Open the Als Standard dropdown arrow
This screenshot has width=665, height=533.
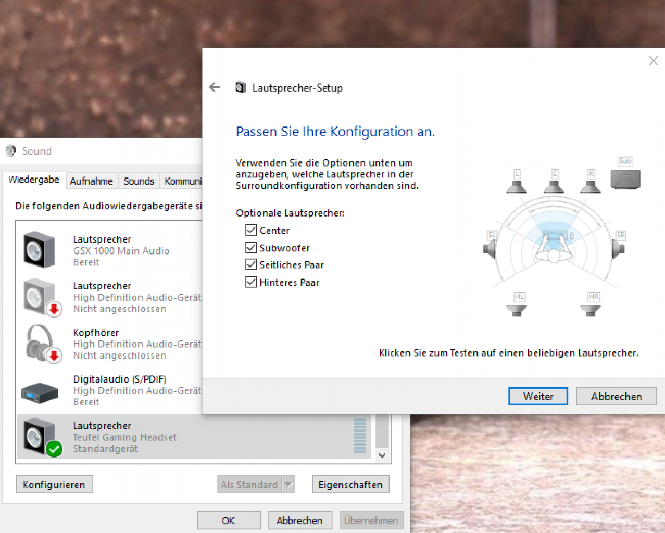[288, 485]
